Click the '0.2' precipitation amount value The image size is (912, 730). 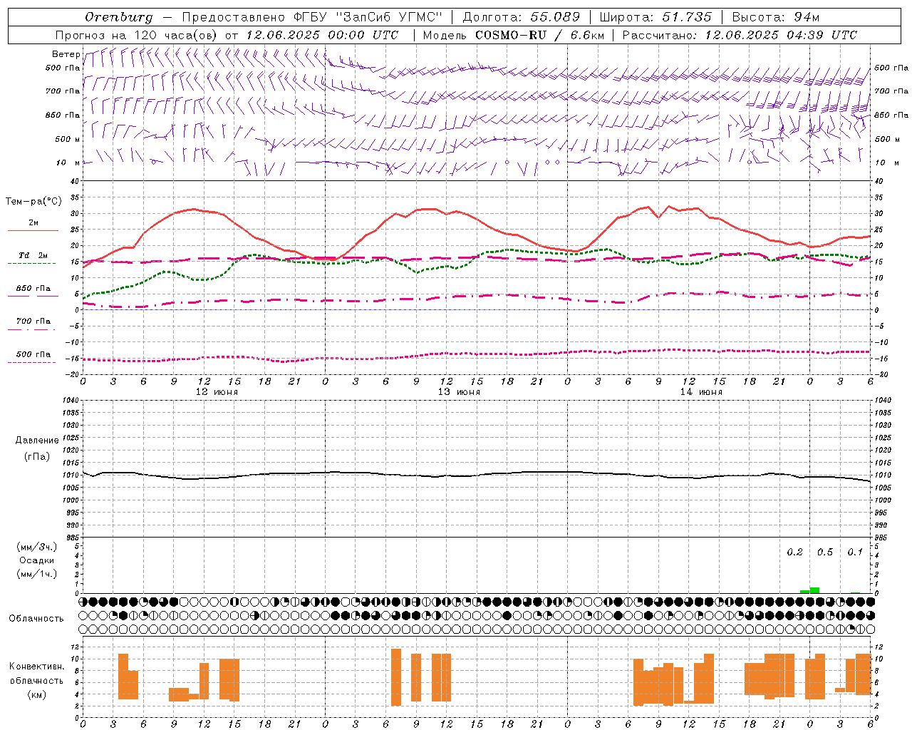point(794,552)
